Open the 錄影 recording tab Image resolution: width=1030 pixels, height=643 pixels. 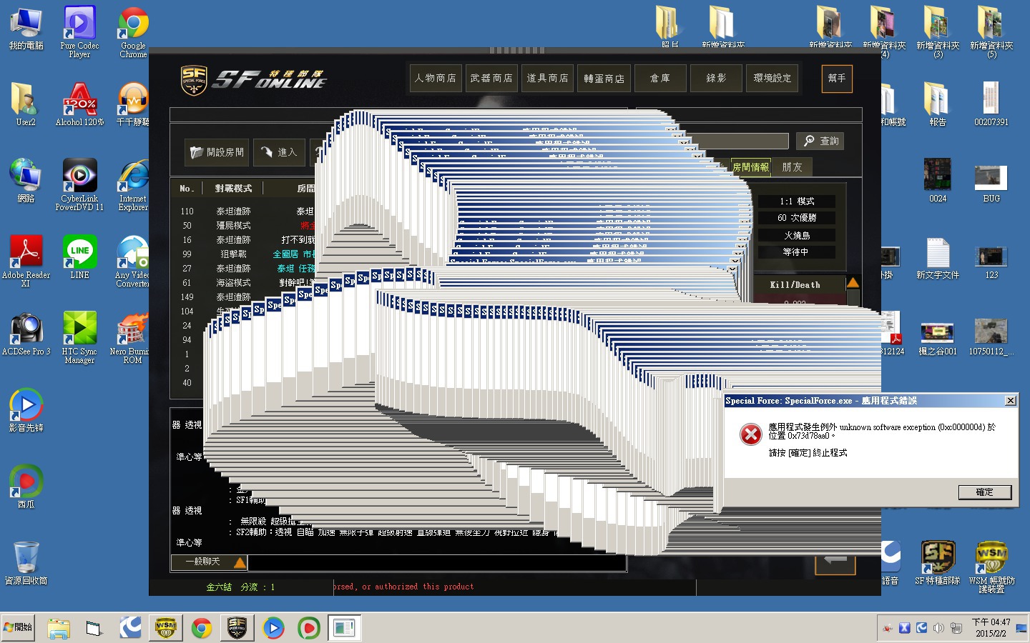[716, 79]
